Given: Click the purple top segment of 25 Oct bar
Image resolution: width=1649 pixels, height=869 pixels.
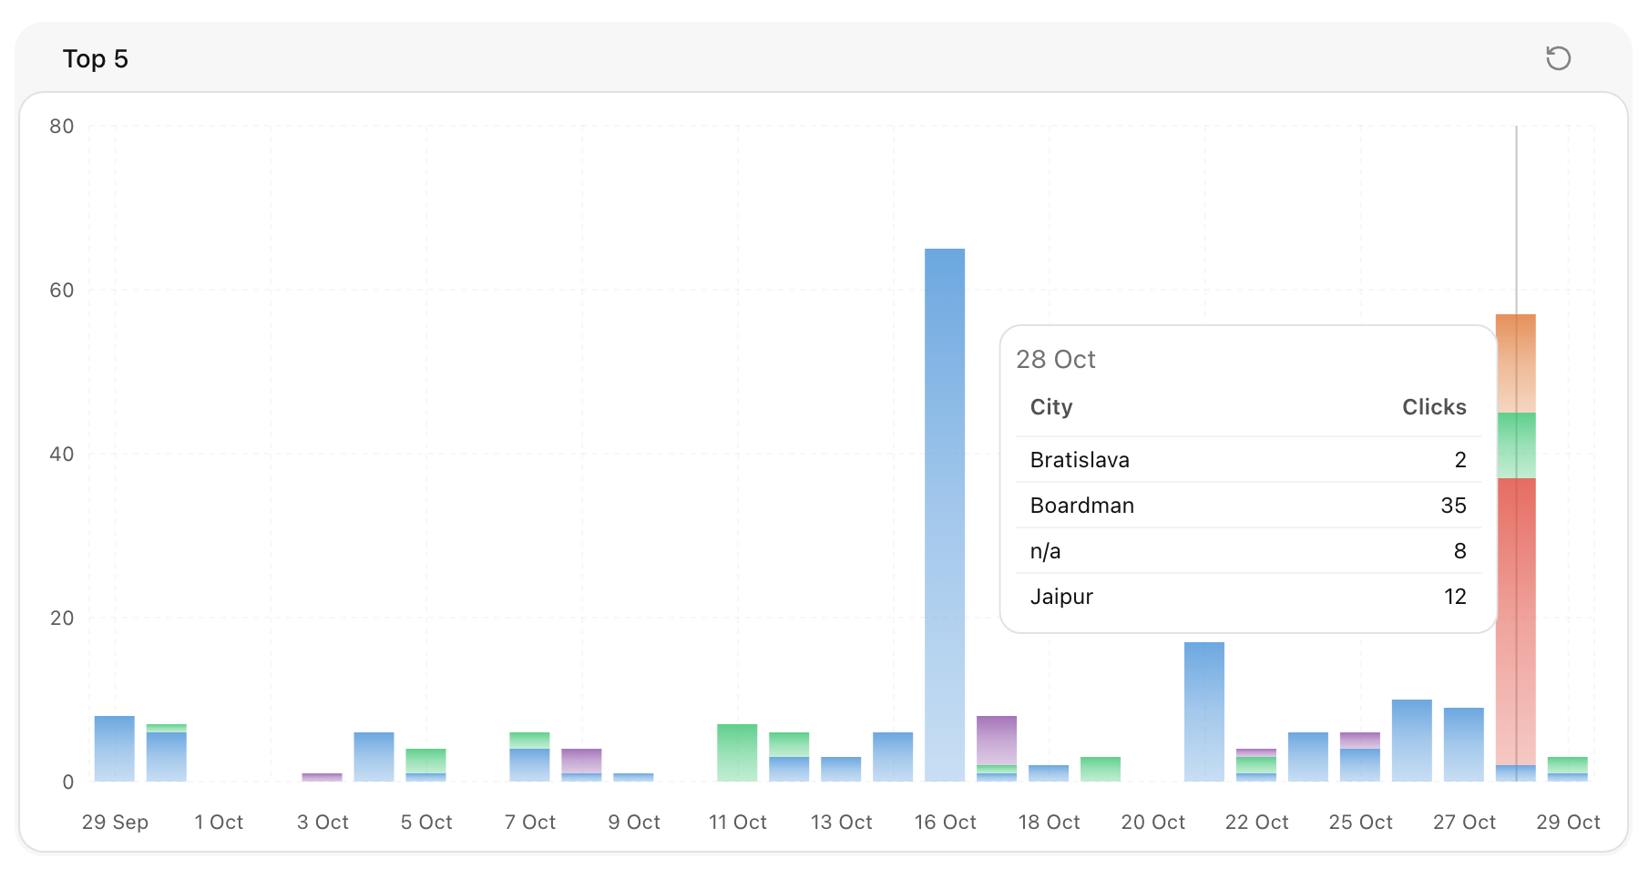Looking at the screenshot, I should 1360,741.
